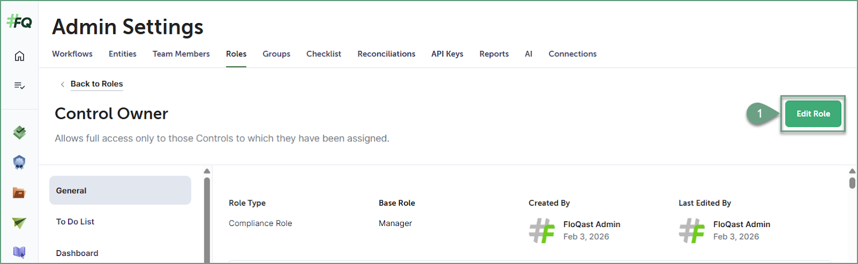Click the FloQast FQ logo
Viewport: 858px width, 264px height.
[x=19, y=22]
